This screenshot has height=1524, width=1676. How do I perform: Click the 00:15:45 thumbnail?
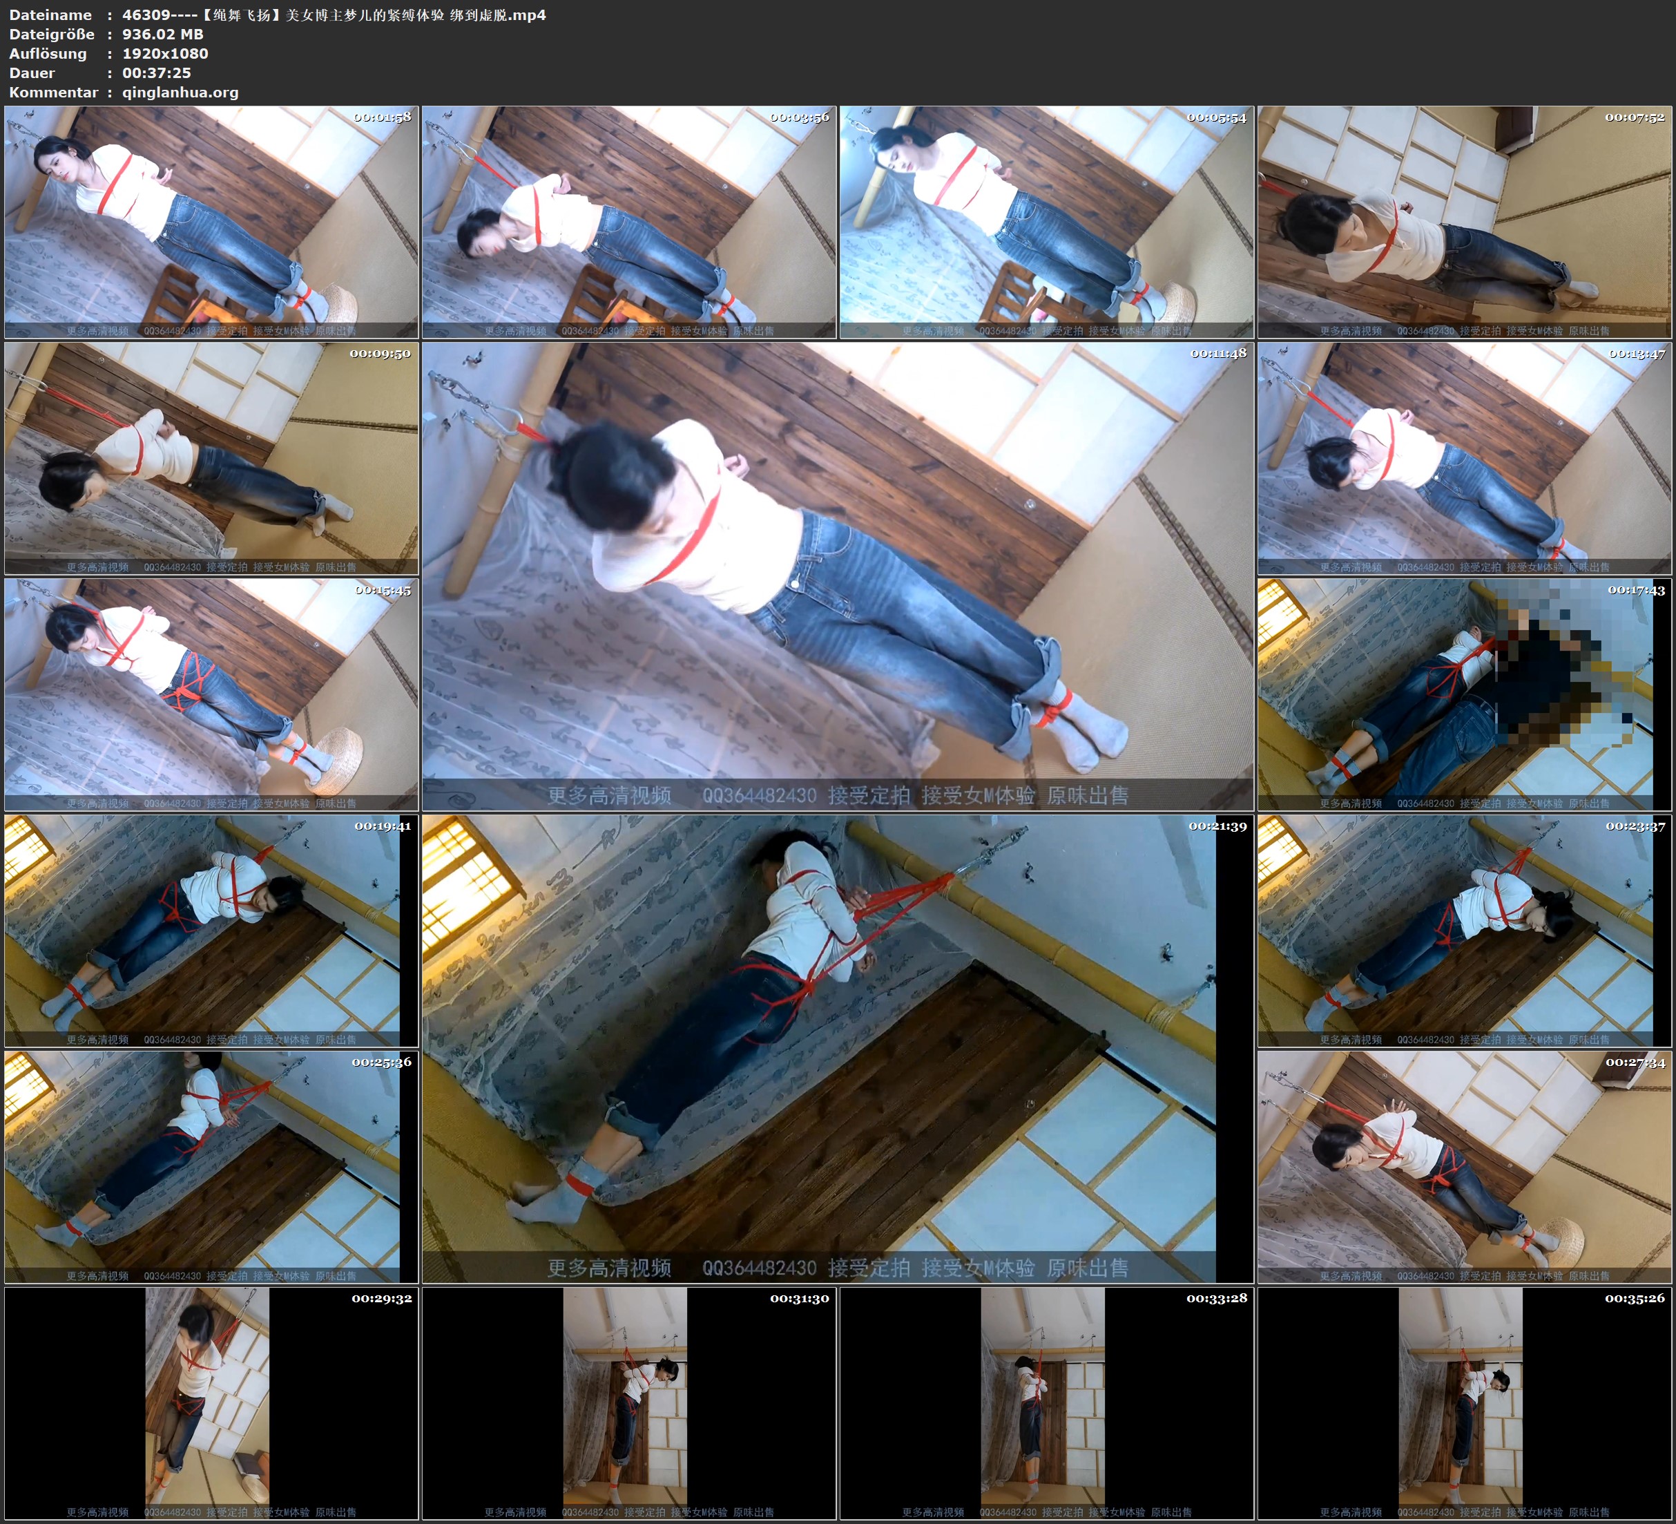pyautogui.click(x=211, y=694)
